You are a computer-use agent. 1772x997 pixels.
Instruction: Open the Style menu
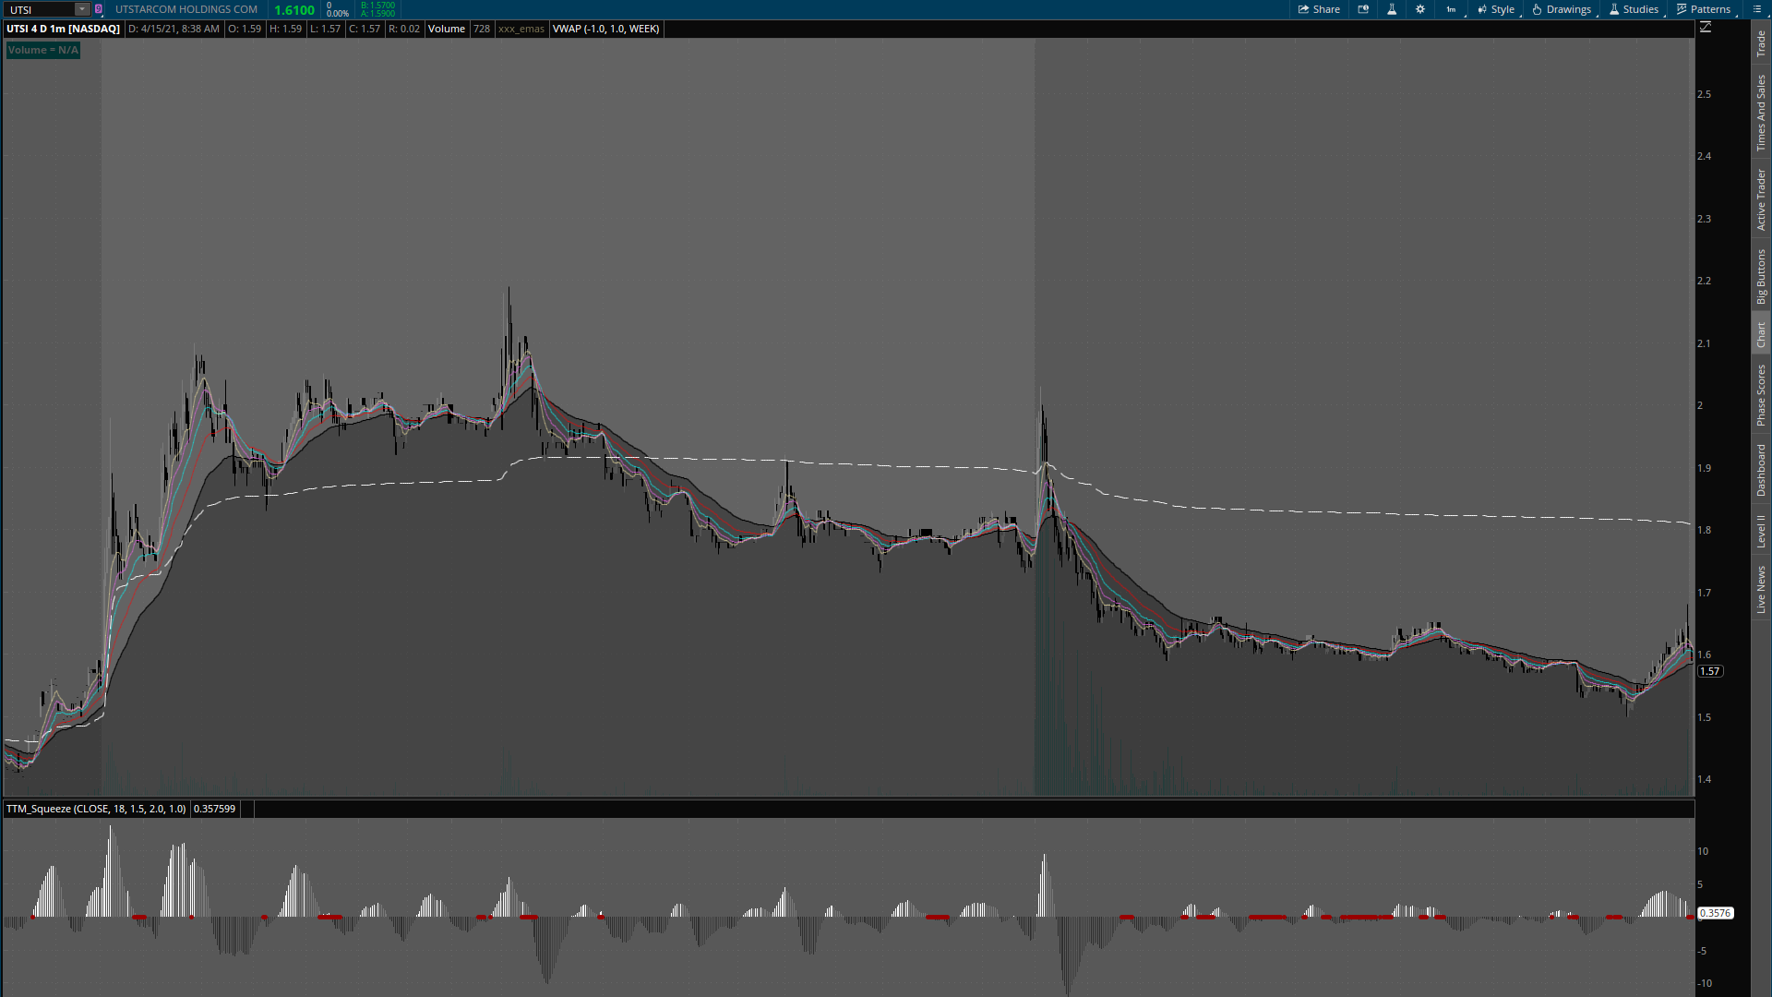pos(1496,9)
